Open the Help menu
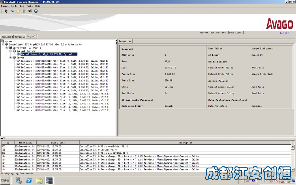296x185 pixels. tap(38, 6)
